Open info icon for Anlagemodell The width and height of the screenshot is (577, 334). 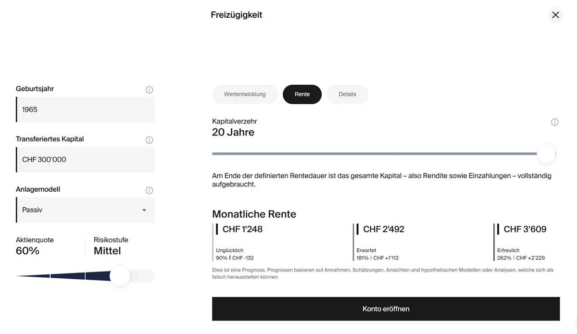(149, 190)
